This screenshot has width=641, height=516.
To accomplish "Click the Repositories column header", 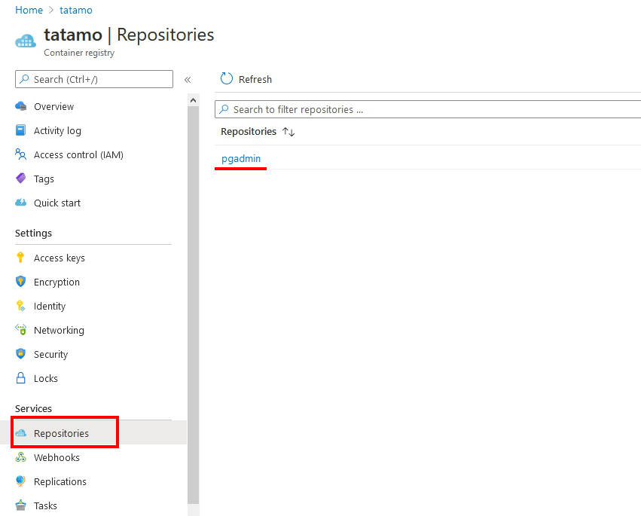I will pyautogui.click(x=249, y=131).
